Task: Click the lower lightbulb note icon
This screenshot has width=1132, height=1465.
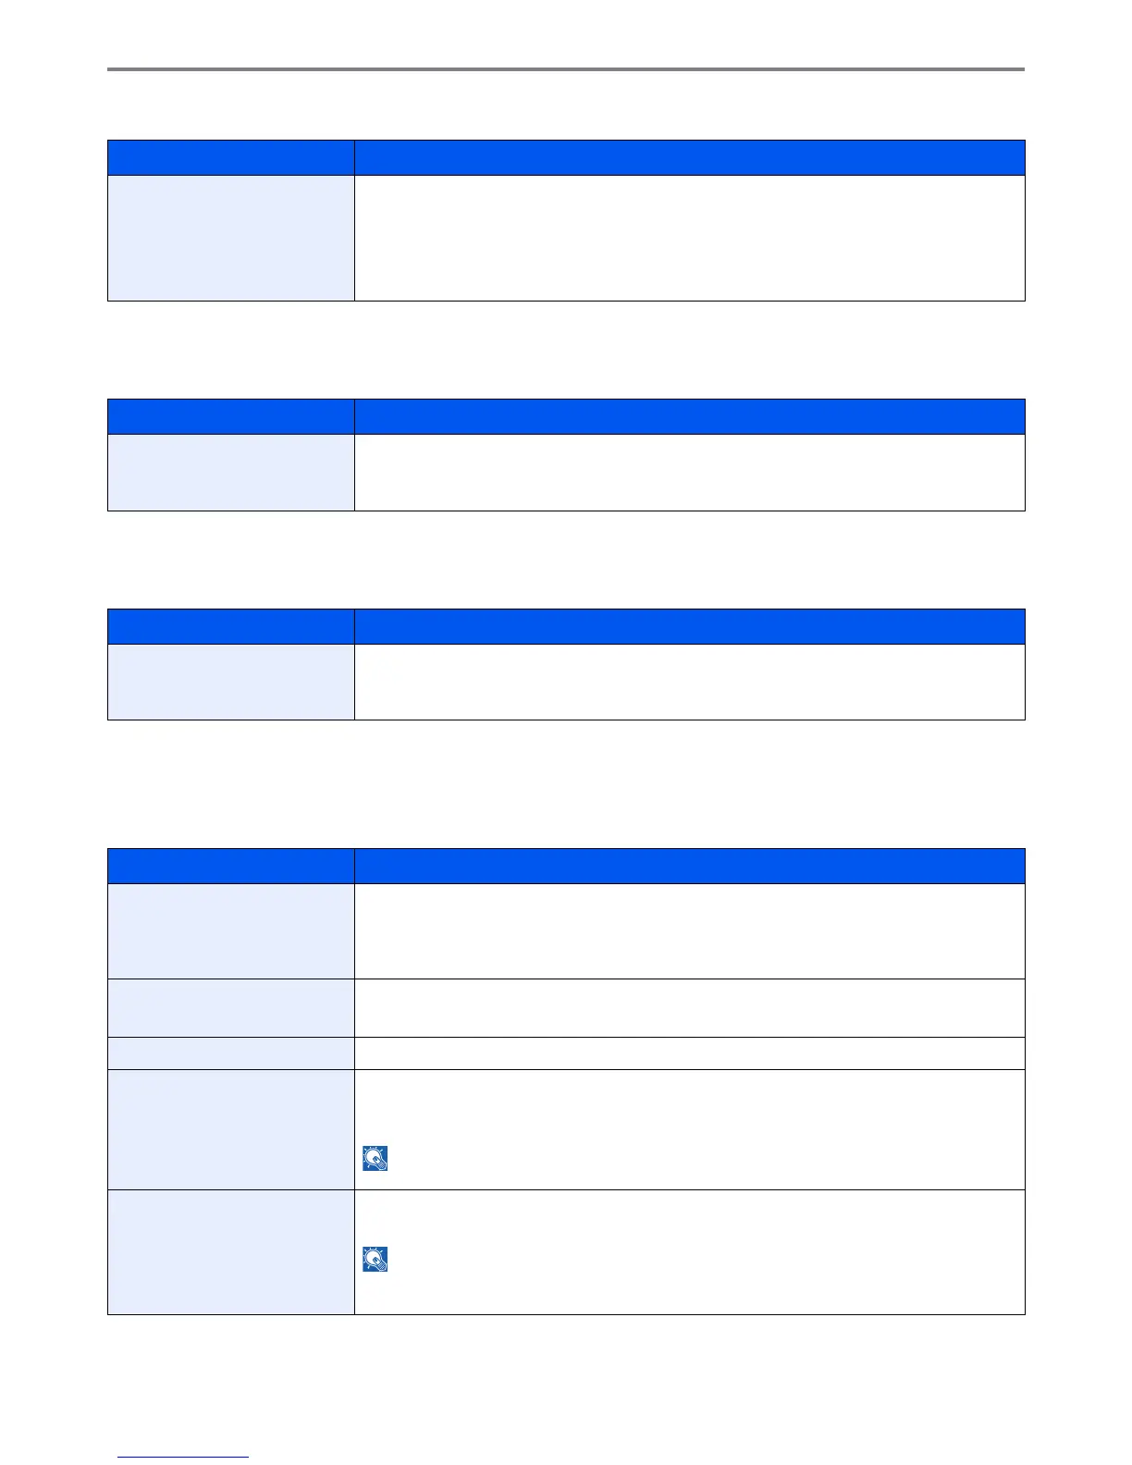Action: (375, 1259)
